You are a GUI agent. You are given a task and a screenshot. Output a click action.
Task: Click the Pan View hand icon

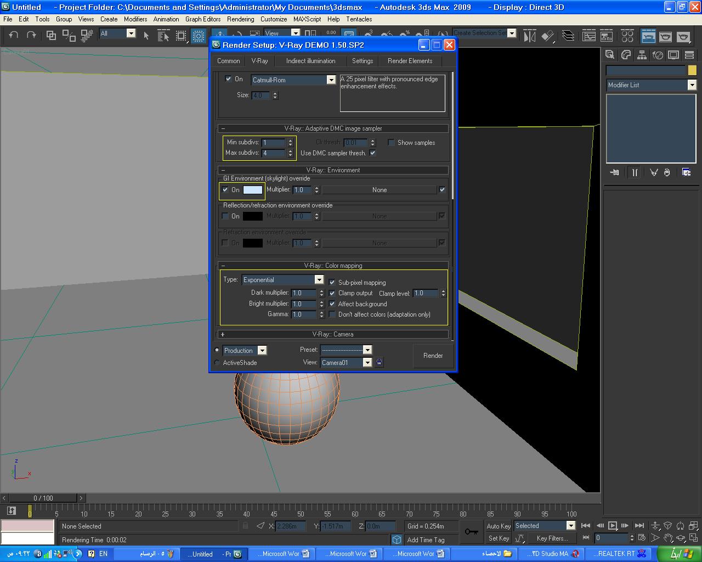[x=668, y=538]
